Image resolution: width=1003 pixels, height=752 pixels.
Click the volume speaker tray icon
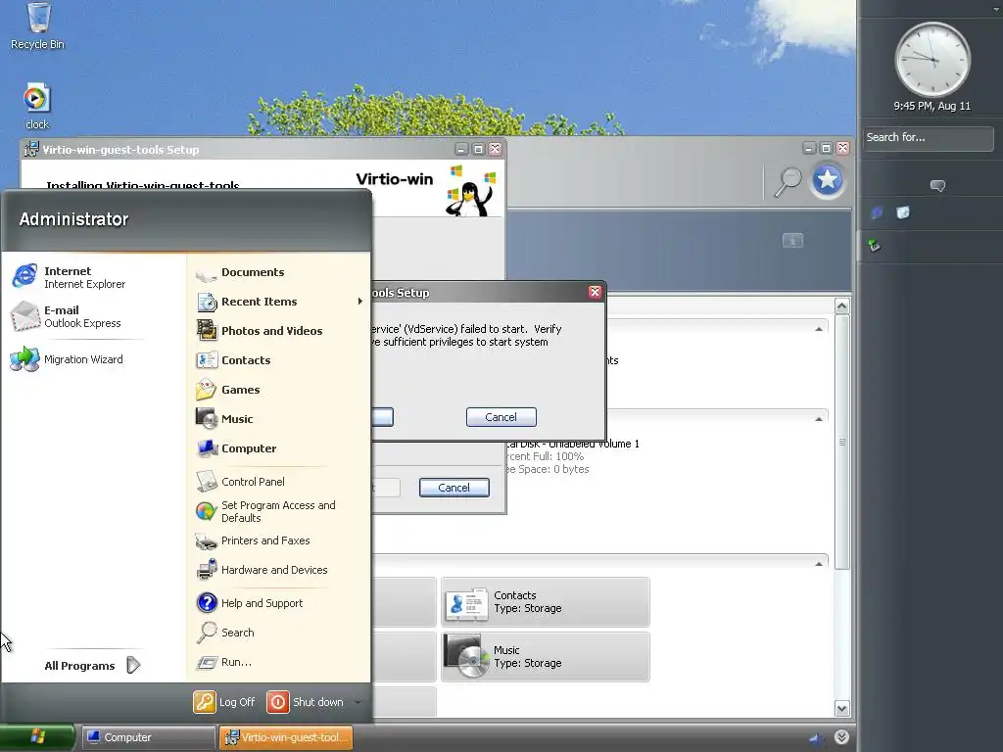[816, 738]
